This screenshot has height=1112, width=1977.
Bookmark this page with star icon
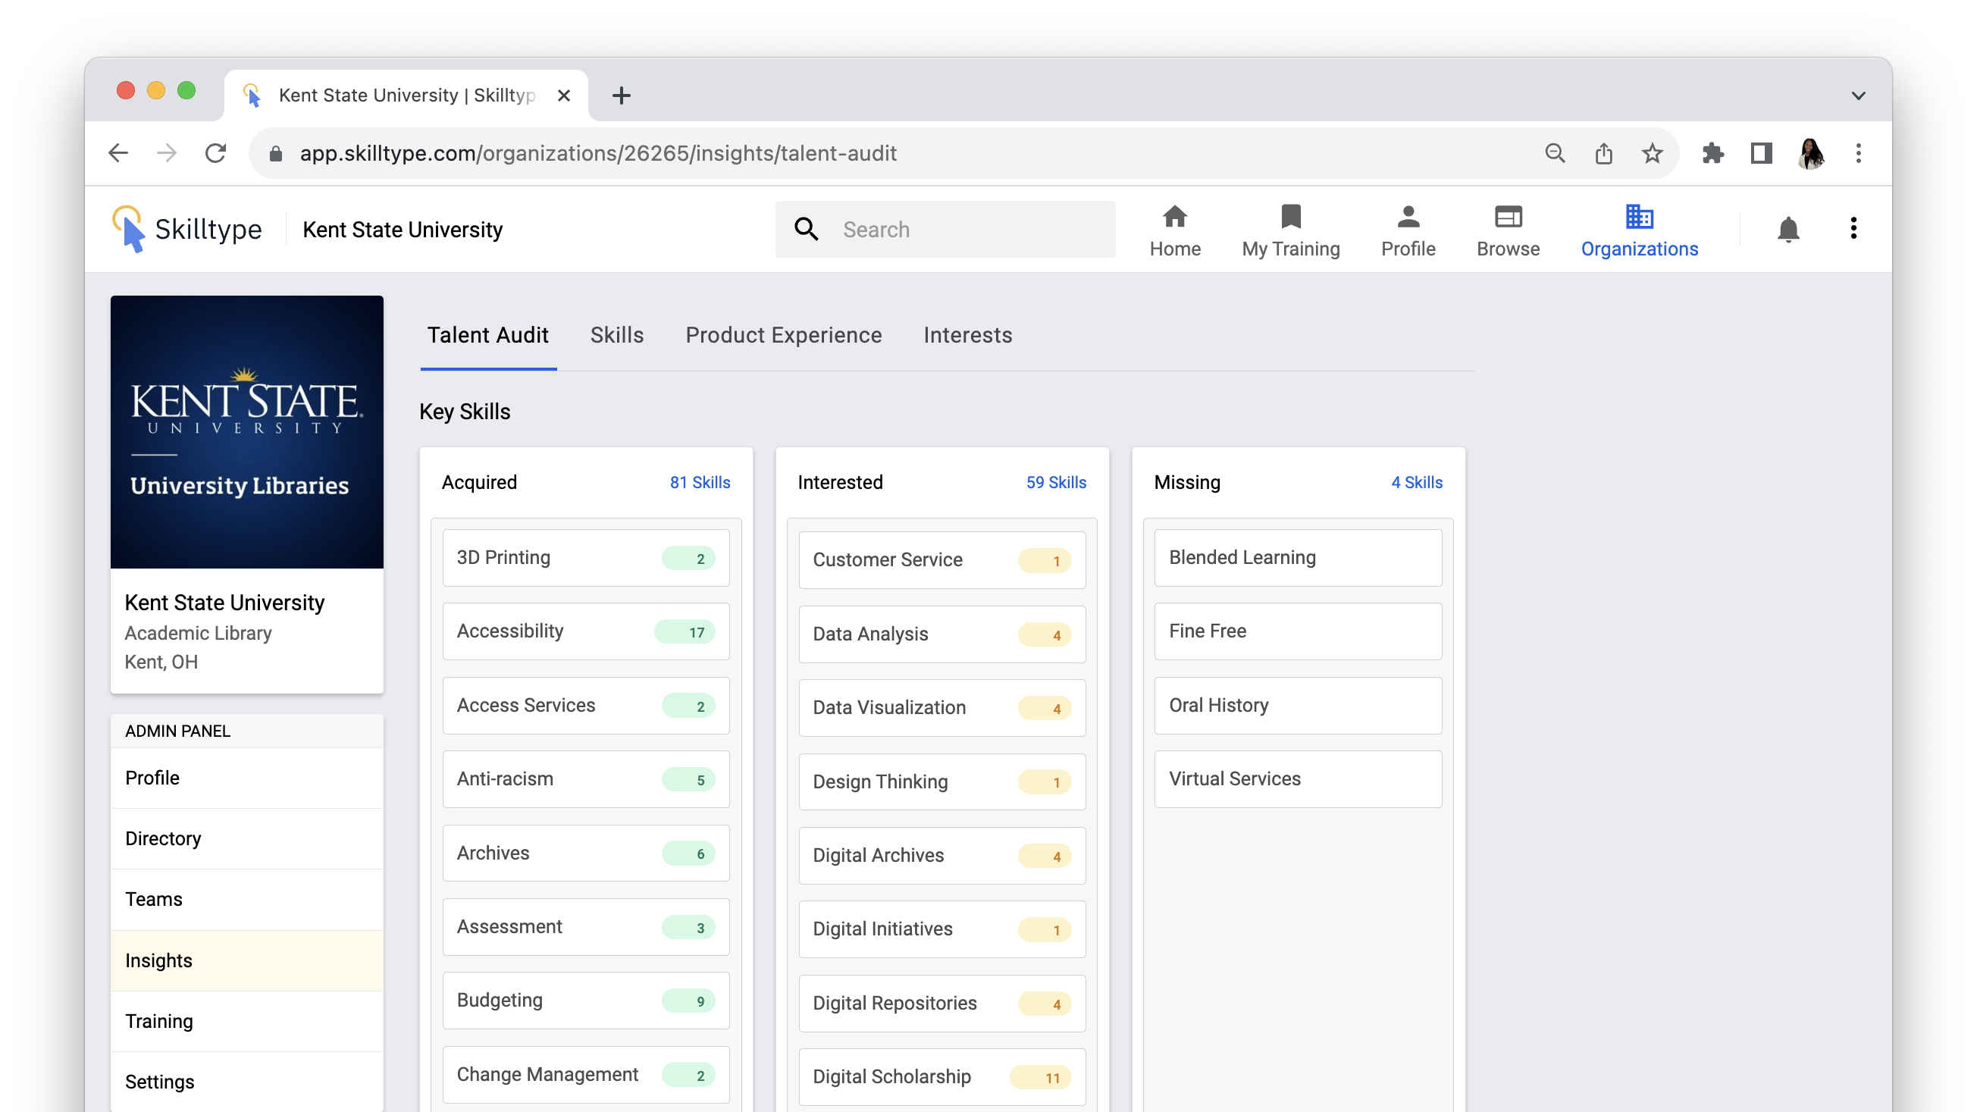pos(1652,153)
